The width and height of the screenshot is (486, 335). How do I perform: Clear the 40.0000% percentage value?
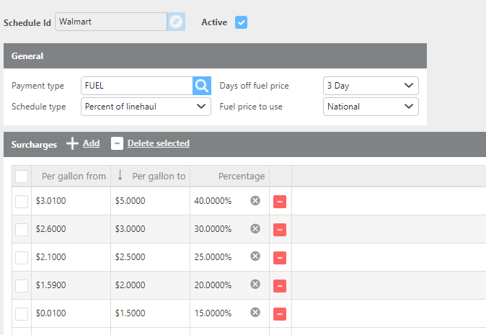click(255, 201)
